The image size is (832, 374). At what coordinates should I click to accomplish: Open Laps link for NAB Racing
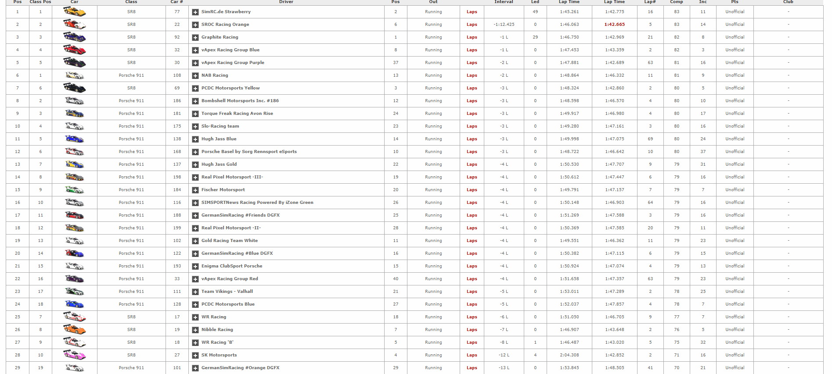point(472,75)
